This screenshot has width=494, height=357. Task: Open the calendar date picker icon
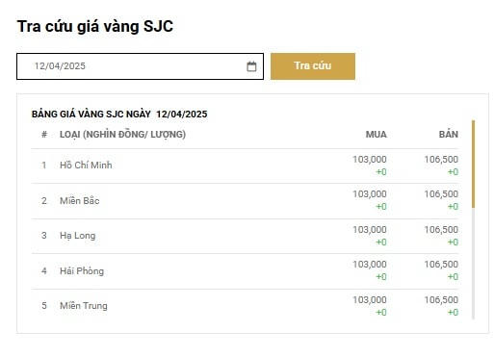pos(251,66)
